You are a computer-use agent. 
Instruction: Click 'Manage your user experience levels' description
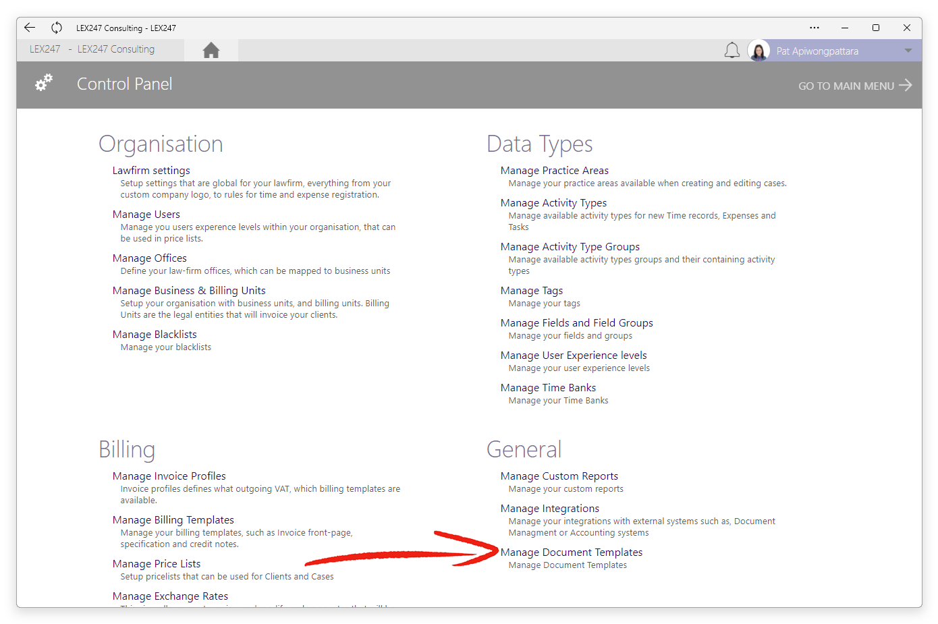coord(580,368)
